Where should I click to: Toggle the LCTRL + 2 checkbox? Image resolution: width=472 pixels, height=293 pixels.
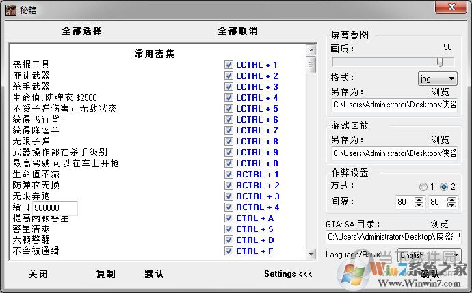point(228,76)
